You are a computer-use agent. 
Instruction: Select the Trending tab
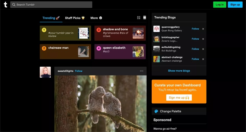51,18
